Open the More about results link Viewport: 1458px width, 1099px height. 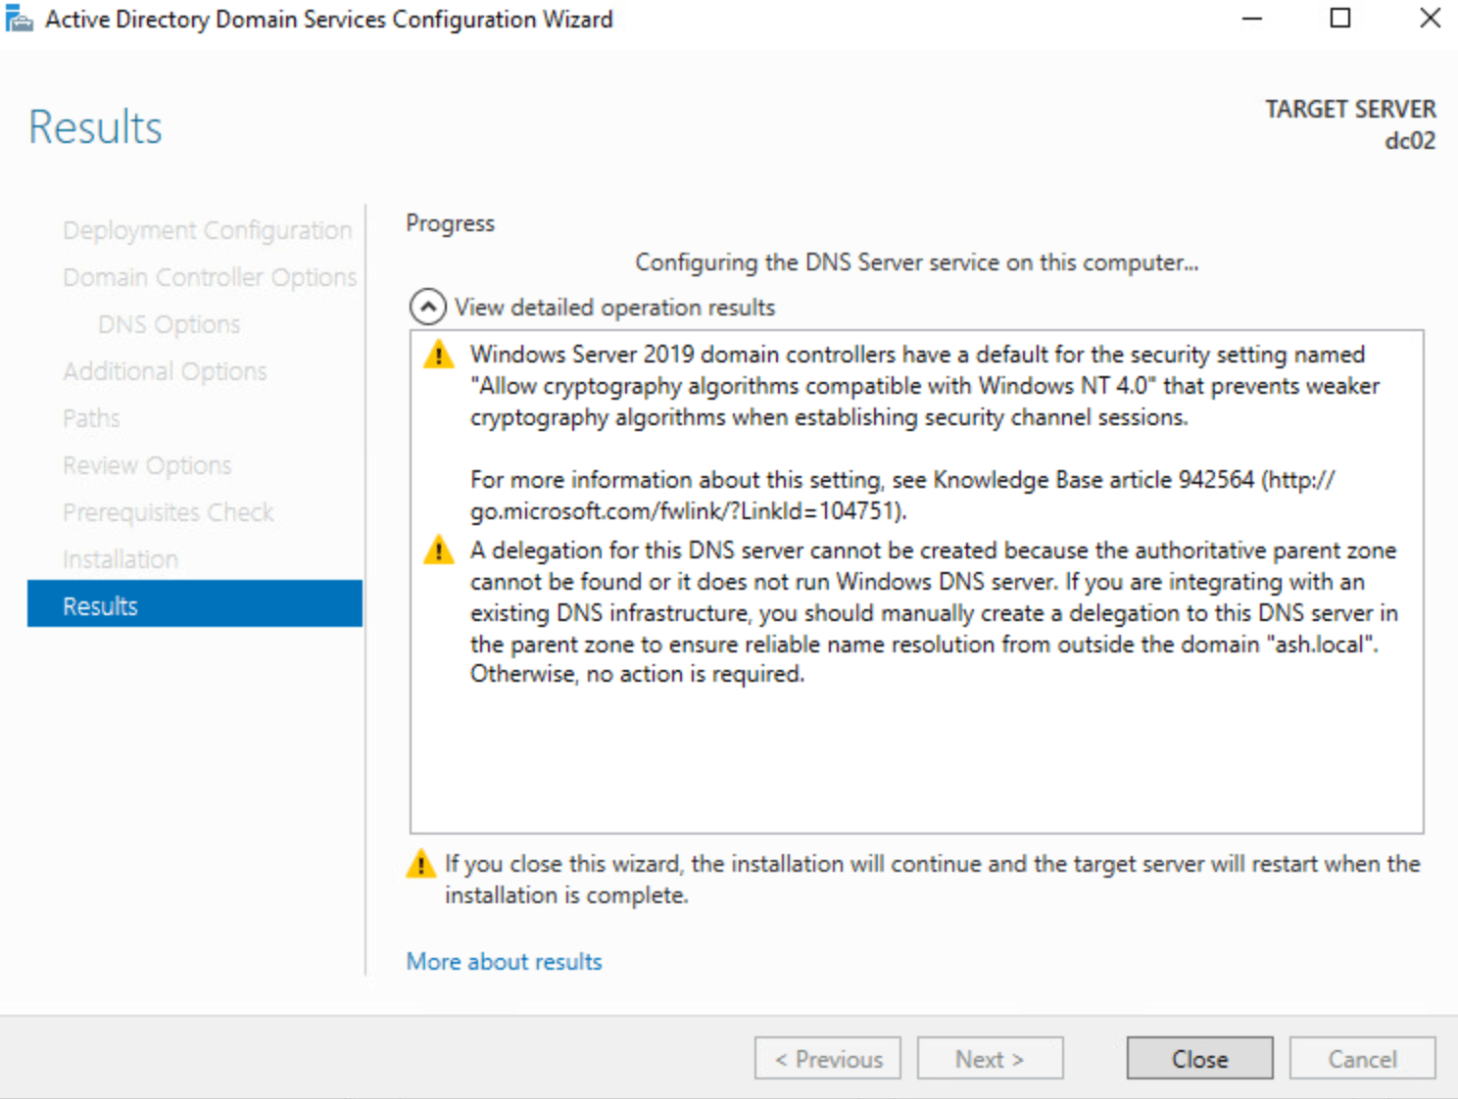pyautogui.click(x=504, y=962)
